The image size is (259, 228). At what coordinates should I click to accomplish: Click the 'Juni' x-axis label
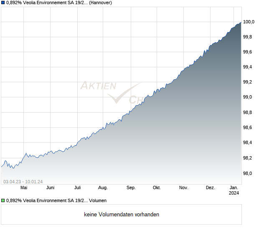point(51,187)
